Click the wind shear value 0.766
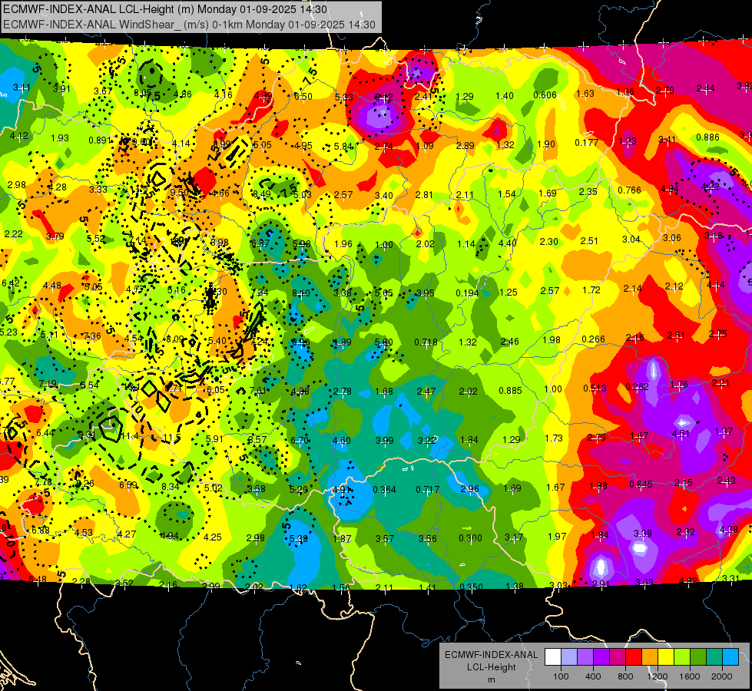Screen dimensions: 752x691 (629, 190)
